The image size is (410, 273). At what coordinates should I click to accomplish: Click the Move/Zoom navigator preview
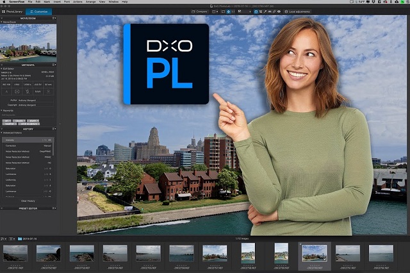click(x=28, y=43)
